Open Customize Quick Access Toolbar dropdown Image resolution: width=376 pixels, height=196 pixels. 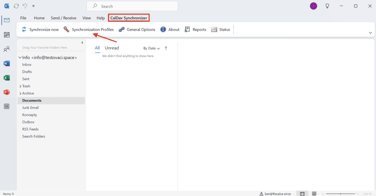click(x=33, y=6)
